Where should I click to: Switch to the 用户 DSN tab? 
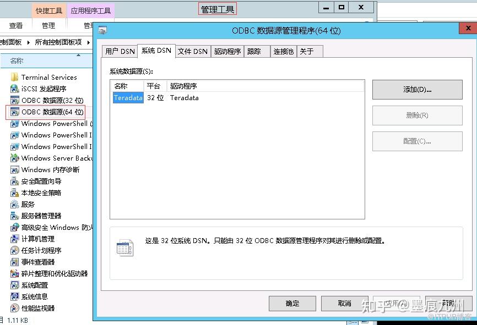[120, 51]
